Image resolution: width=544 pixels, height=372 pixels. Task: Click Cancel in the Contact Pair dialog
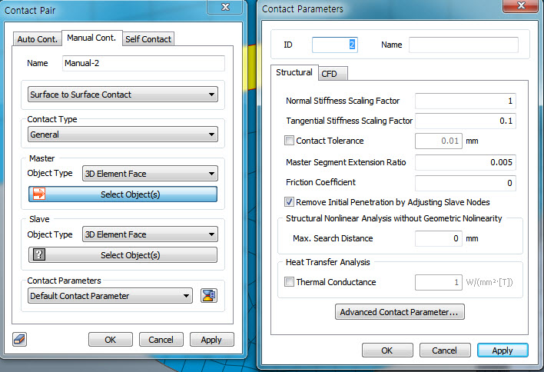pyautogui.click(x=161, y=340)
